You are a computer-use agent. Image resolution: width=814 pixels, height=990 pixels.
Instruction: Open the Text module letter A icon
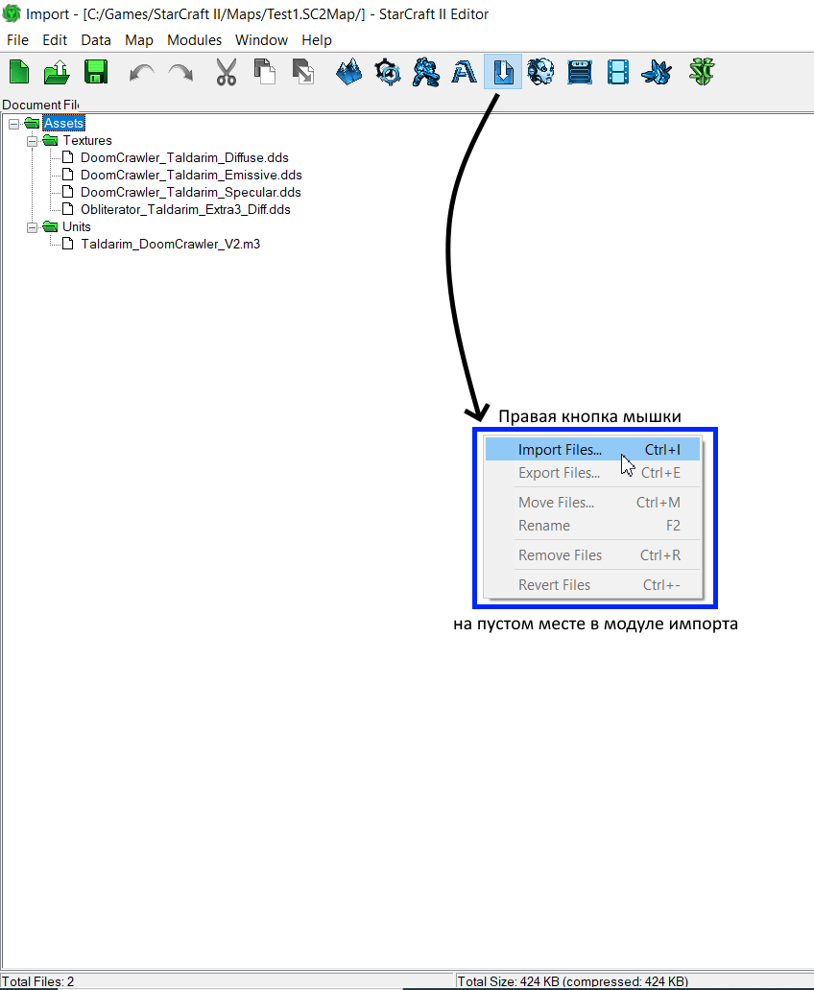coord(464,73)
